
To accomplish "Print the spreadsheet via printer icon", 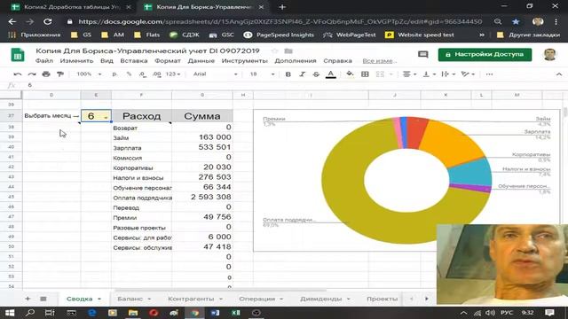I will [46, 74].
